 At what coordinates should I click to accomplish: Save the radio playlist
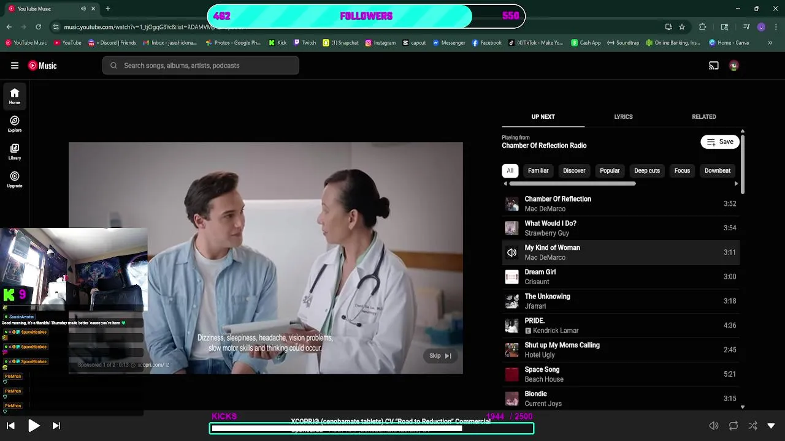(720, 142)
